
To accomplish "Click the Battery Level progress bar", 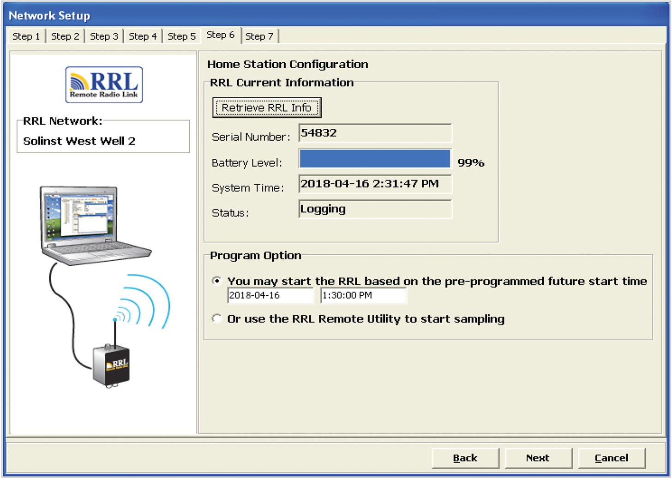I will [375, 159].
